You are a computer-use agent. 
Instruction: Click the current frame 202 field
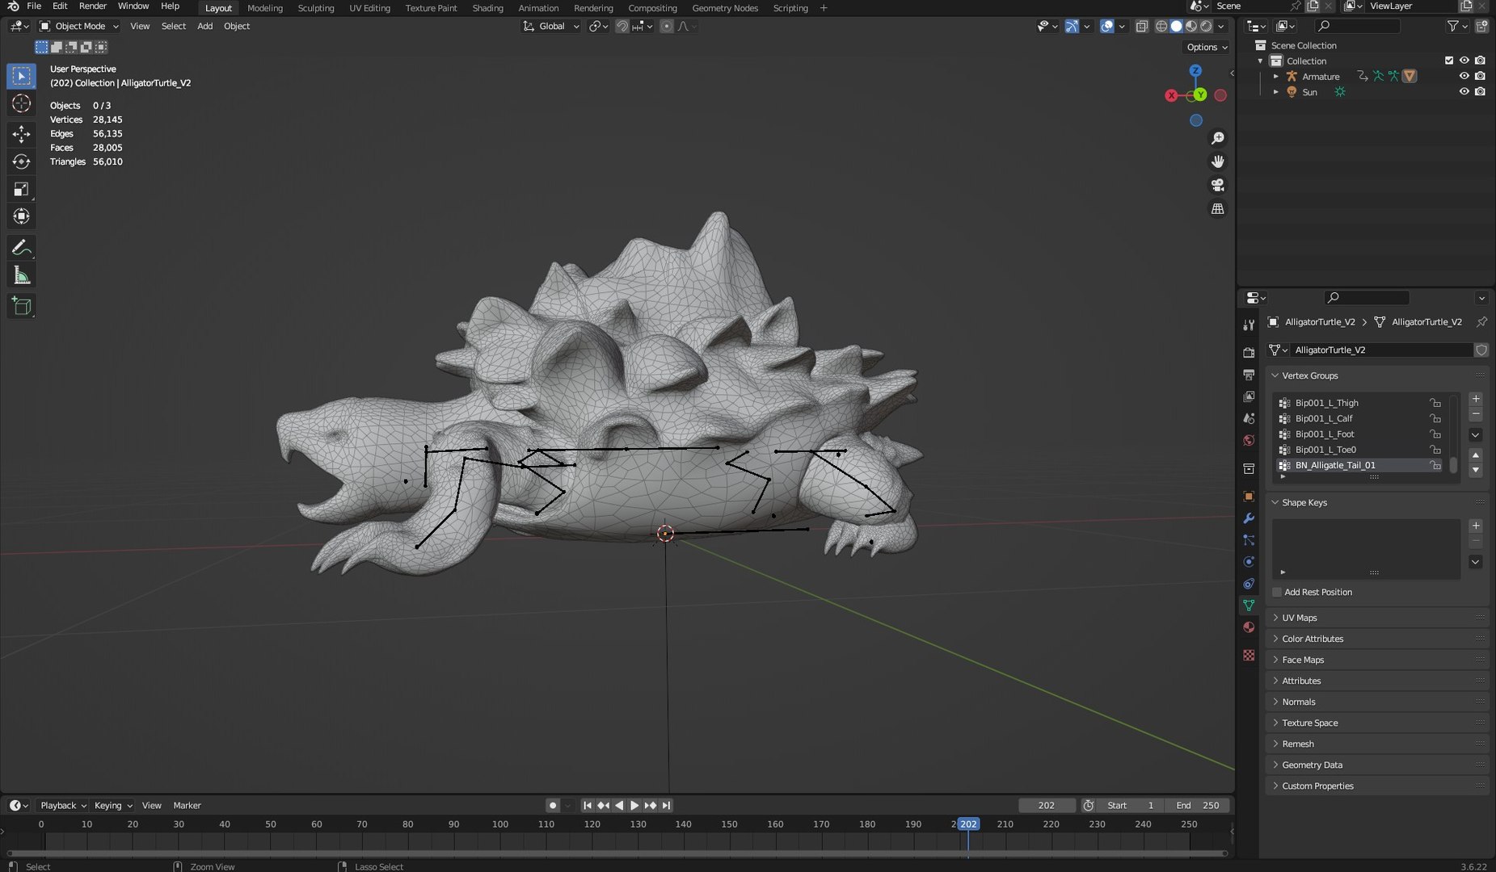[1047, 805]
